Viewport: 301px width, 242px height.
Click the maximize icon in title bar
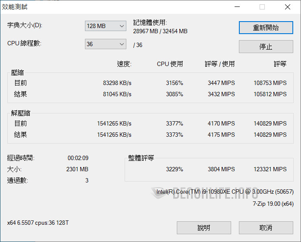pos(262,7)
